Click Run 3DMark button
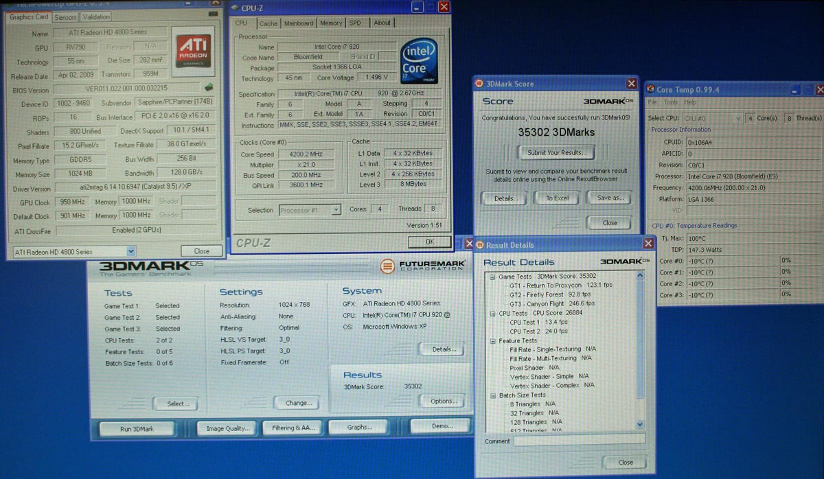Image resolution: width=824 pixels, height=479 pixels. pyautogui.click(x=137, y=429)
